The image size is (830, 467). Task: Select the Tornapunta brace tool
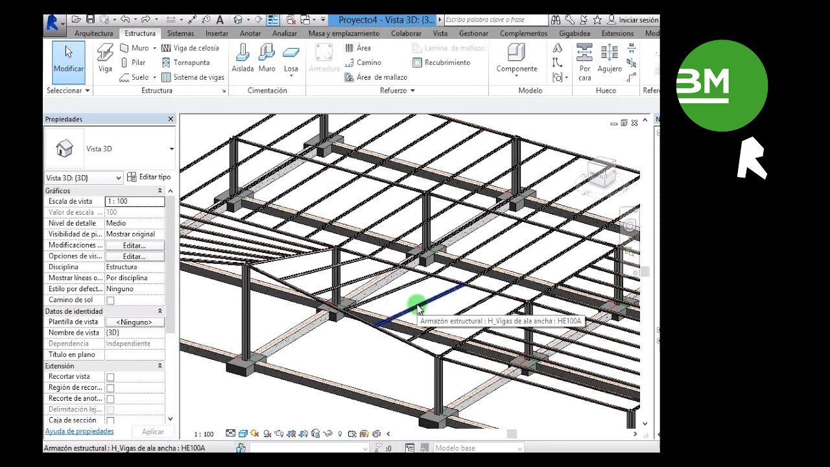click(x=185, y=62)
